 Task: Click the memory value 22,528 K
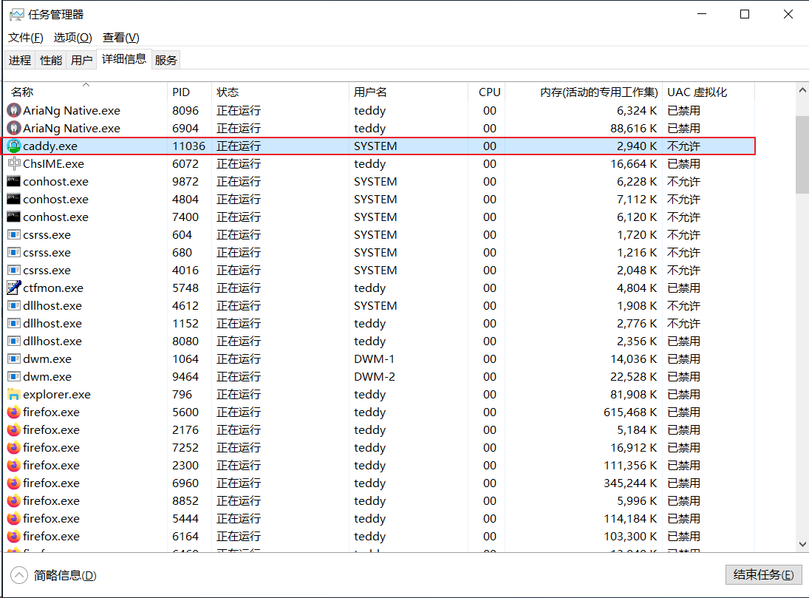click(634, 376)
